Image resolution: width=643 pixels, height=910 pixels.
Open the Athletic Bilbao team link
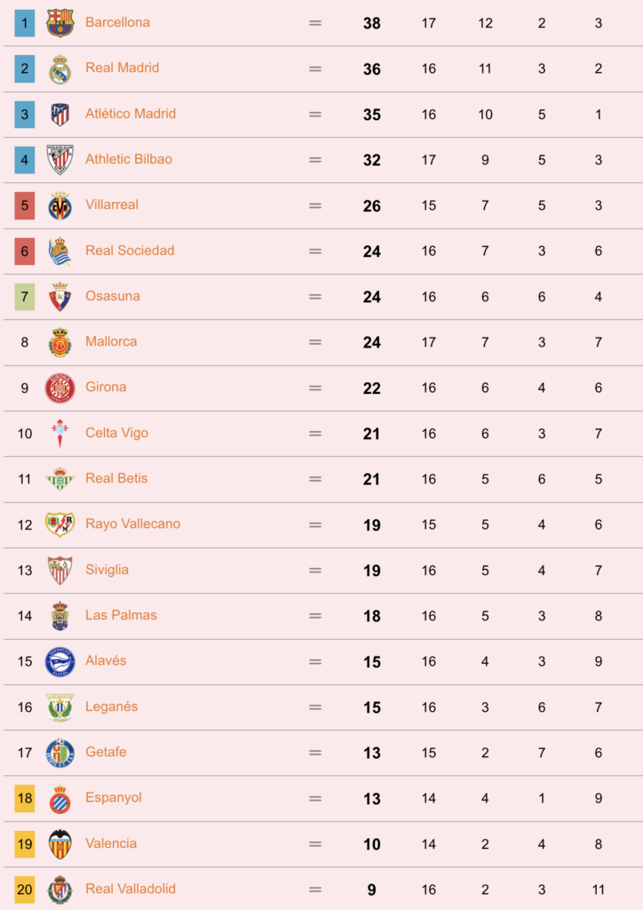click(129, 159)
